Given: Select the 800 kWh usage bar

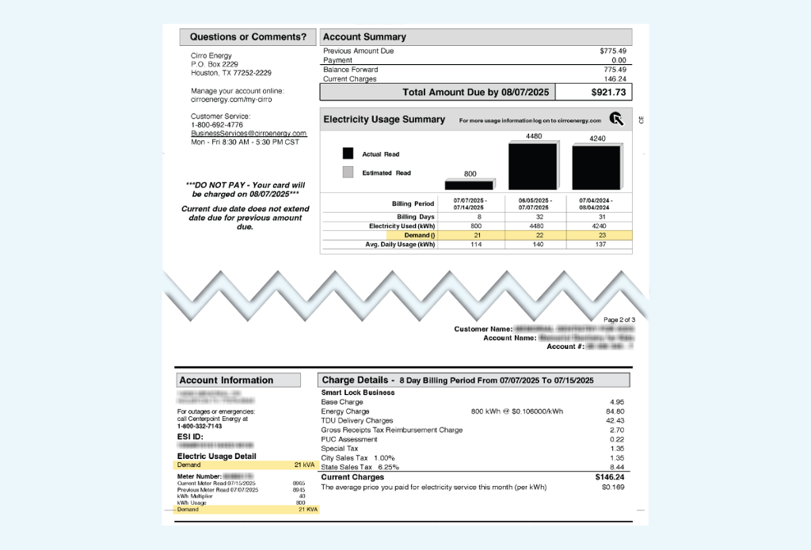Looking at the screenshot, I should click(469, 184).
